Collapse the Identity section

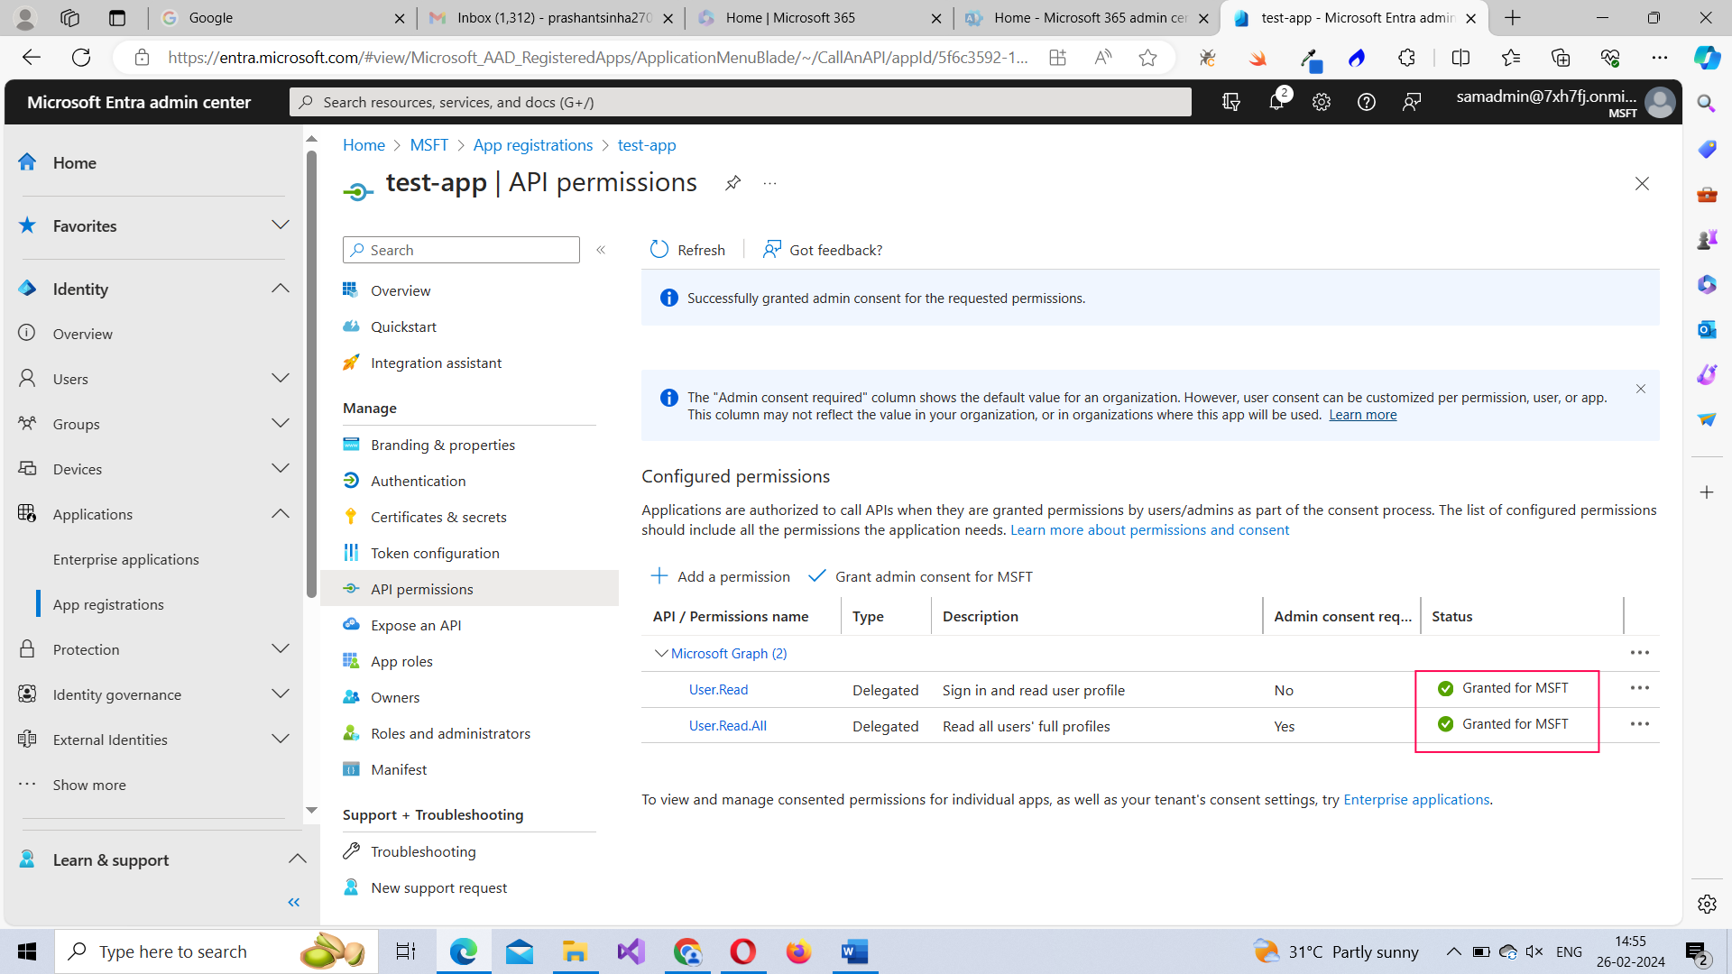pos(281,289)
